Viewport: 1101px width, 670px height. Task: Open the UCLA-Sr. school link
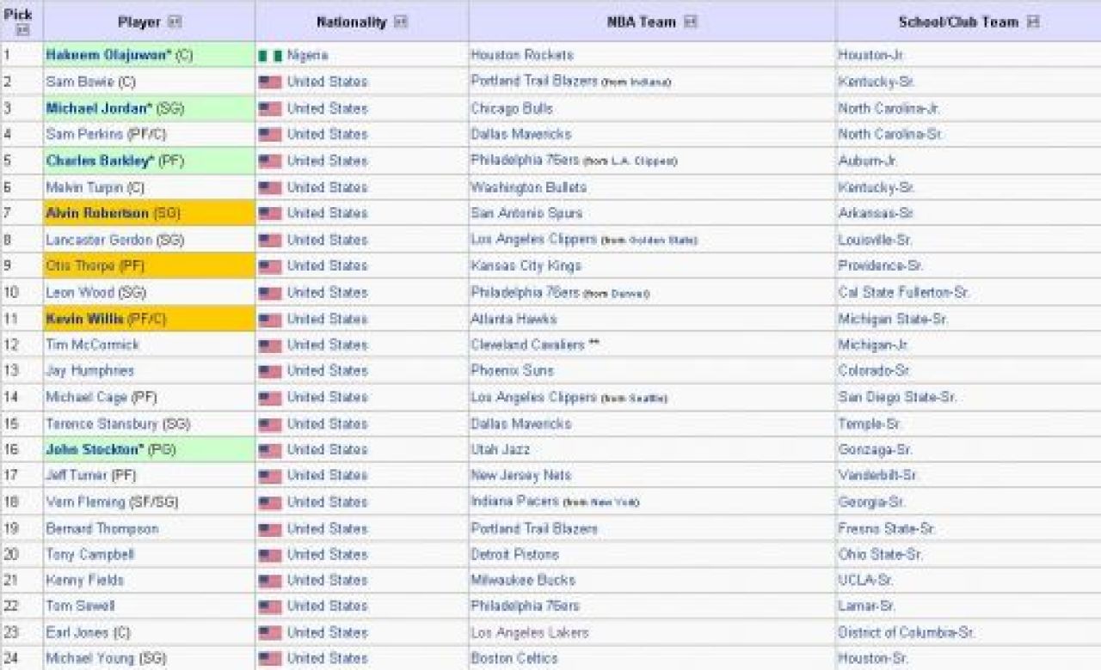click(x=866, y=581)
